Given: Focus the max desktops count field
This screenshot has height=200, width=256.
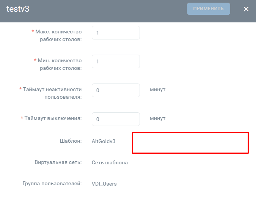Looking at the screenshot, I should (x=116, y=33).
